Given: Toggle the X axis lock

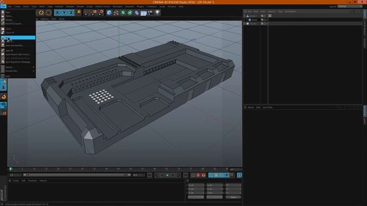Looking at the screenshot, I should pyautogui.click(x=57, y=13).
